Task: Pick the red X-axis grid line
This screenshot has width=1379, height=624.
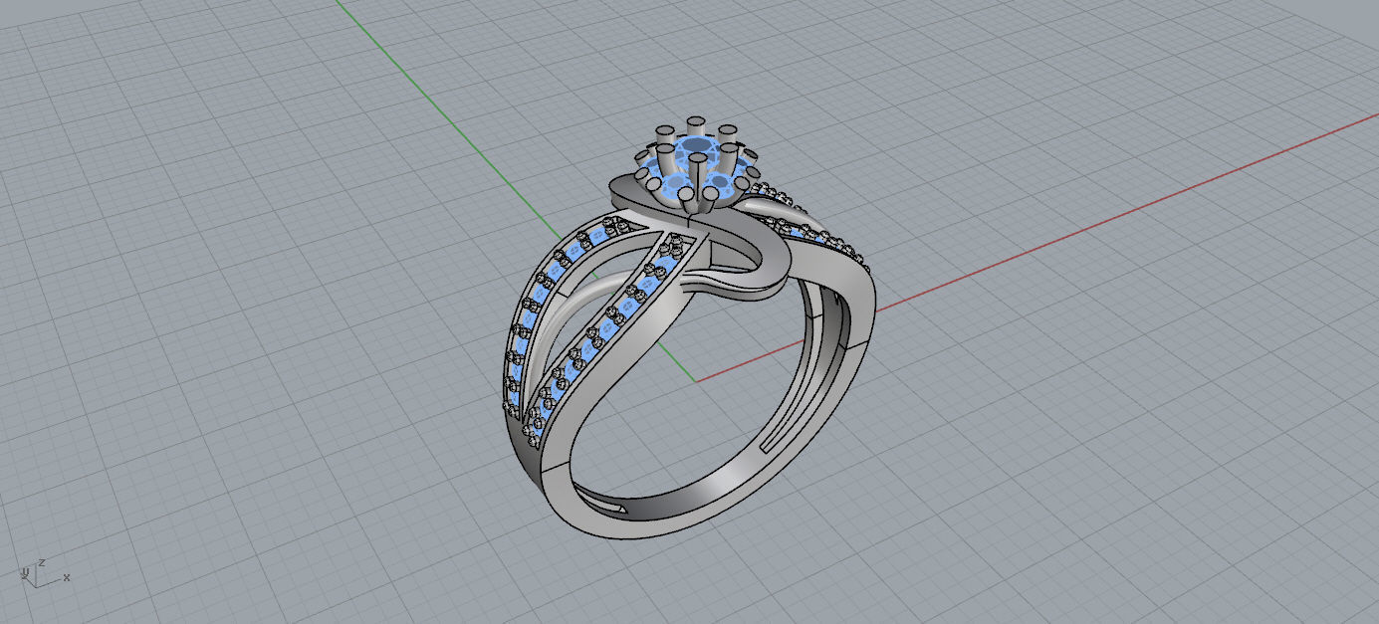Action: 1035,248
